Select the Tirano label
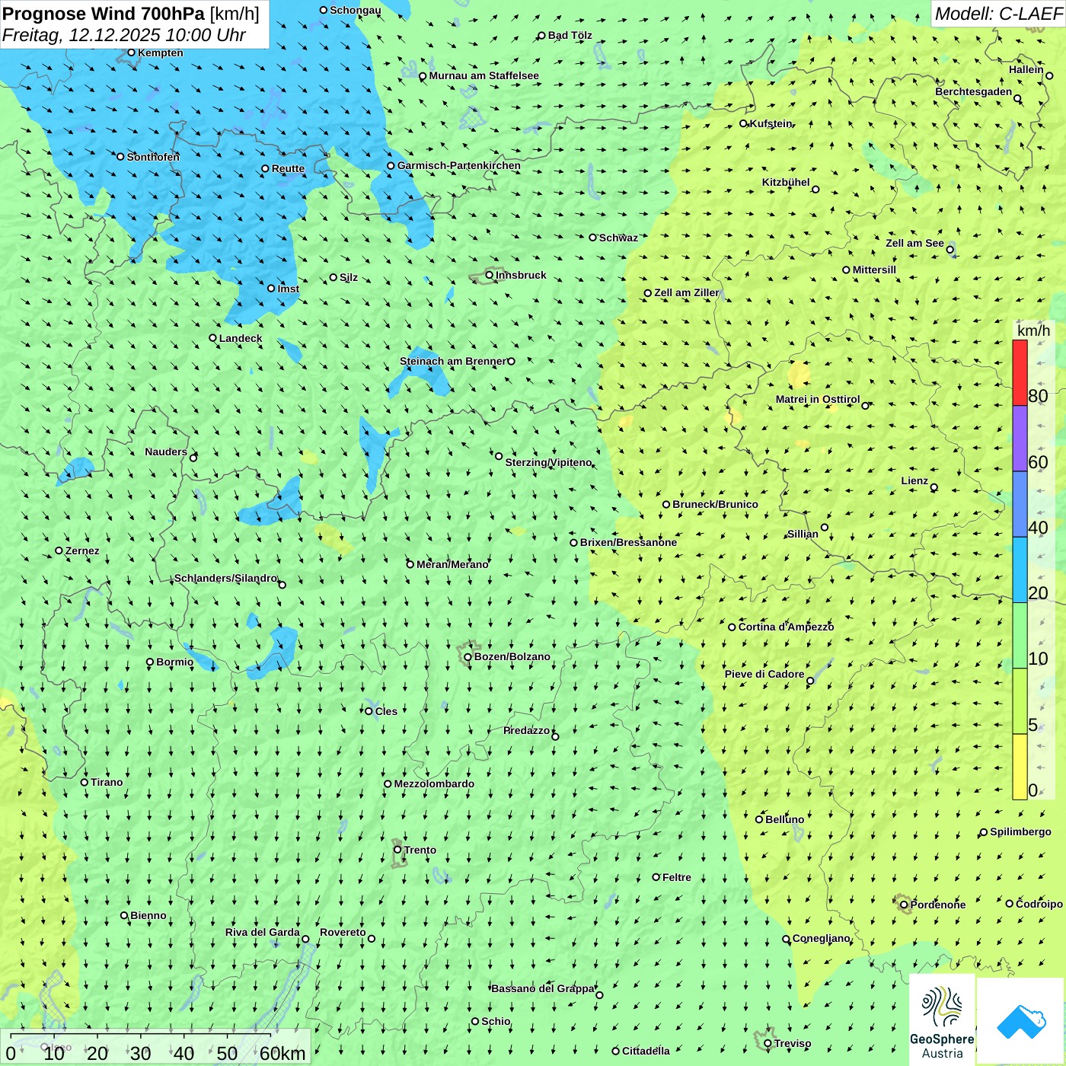The image size is (1066, 1066). coord(107,782)
